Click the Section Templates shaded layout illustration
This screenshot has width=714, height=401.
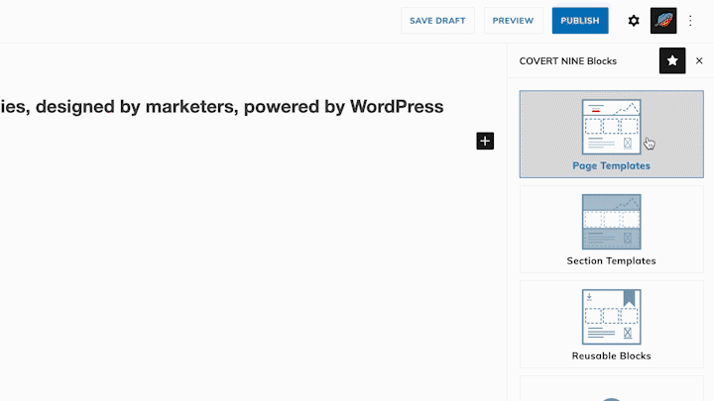click(611, 222)
